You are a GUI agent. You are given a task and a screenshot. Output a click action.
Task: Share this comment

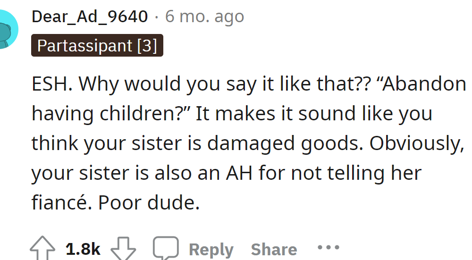[274, 250]
